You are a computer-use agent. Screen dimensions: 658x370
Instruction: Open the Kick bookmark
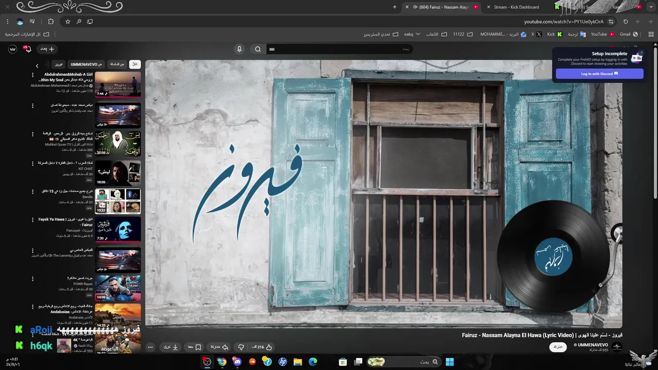[554, 34]
